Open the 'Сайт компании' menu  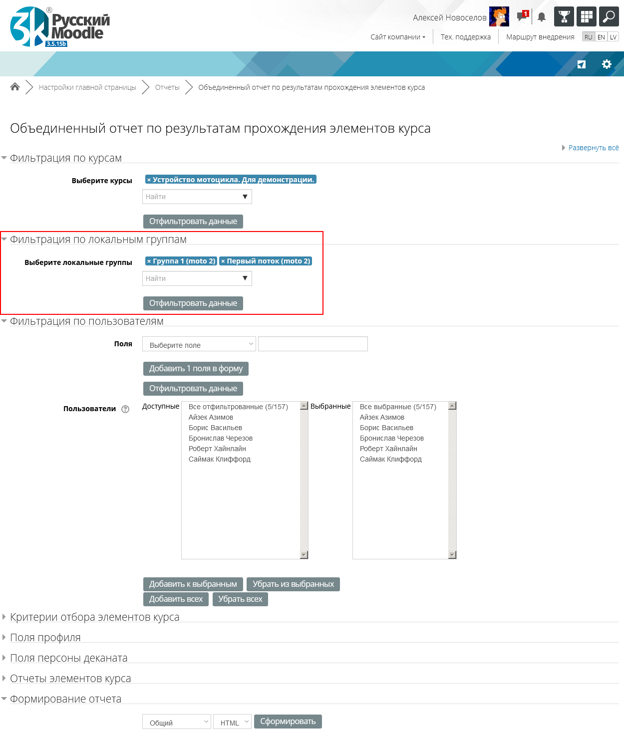click(x=397, y=37)
